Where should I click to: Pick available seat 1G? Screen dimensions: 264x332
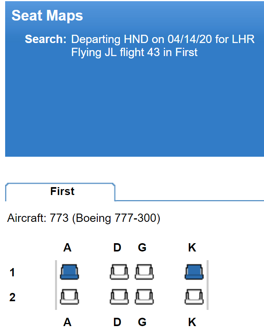(x=144, y=272)
